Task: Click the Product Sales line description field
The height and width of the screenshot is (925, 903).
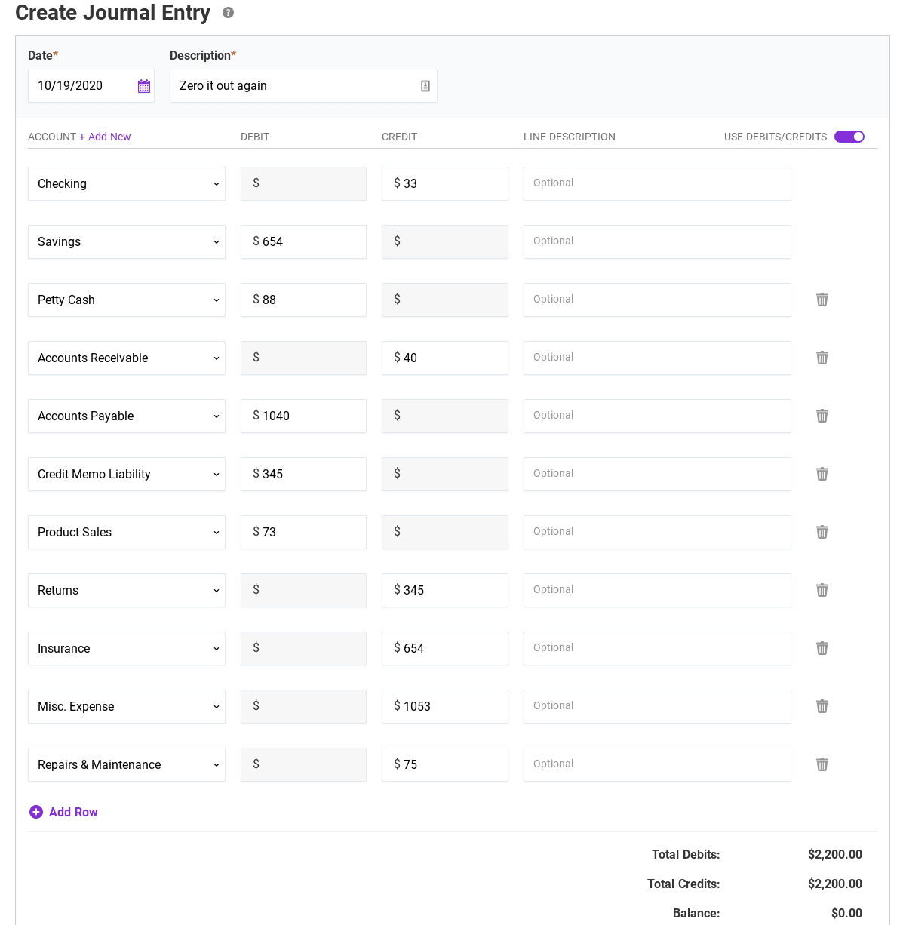Action: (657, 533)
